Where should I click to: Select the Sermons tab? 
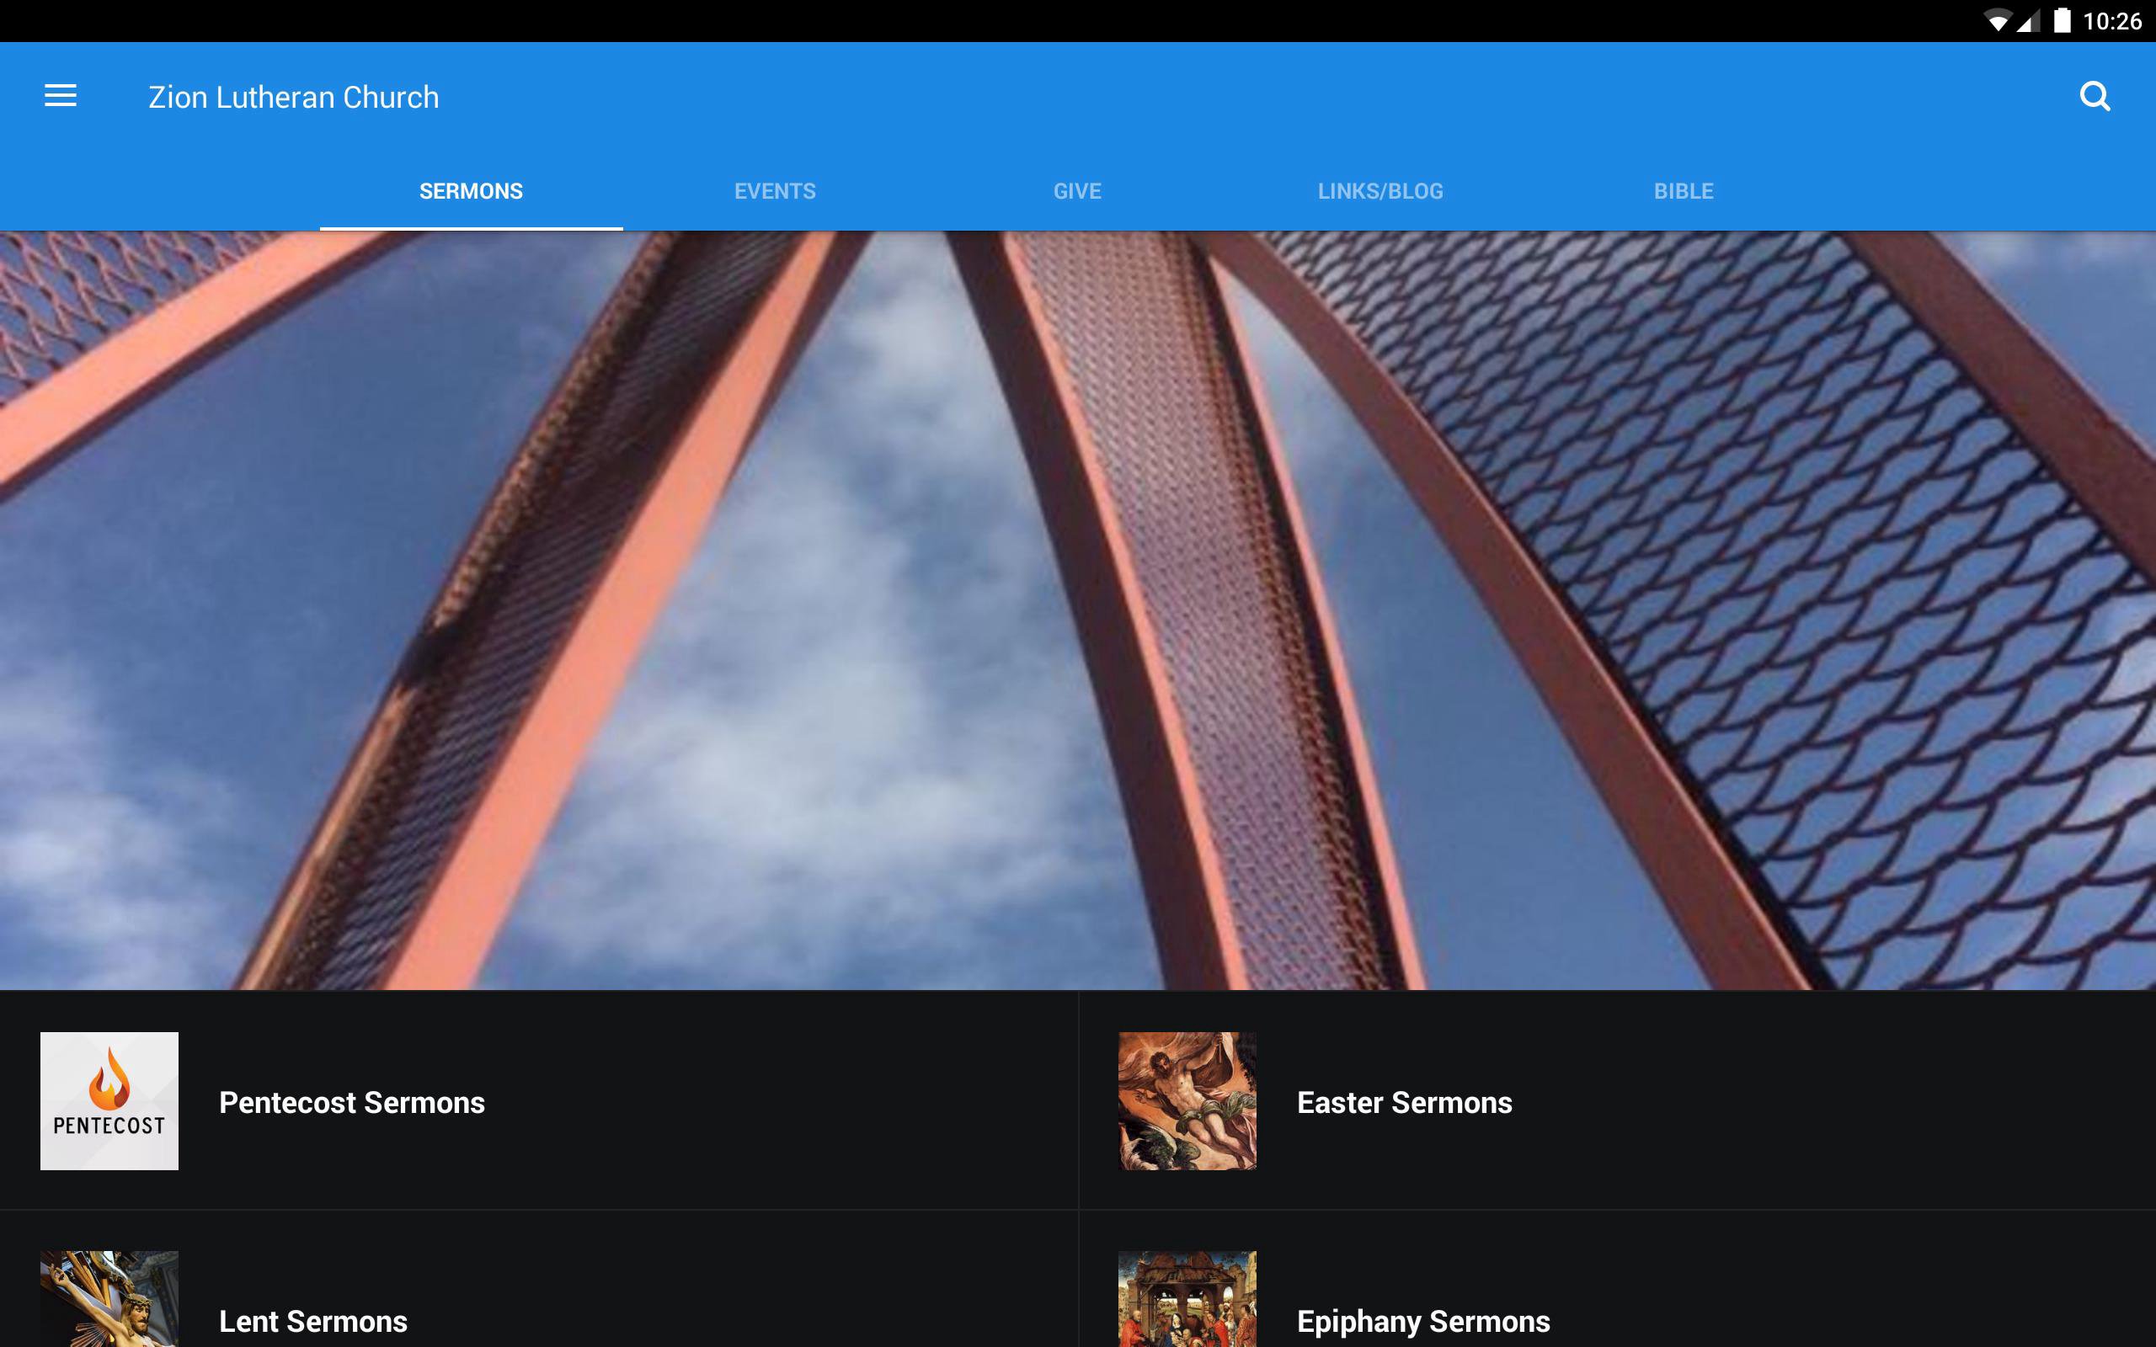[471, 190]
